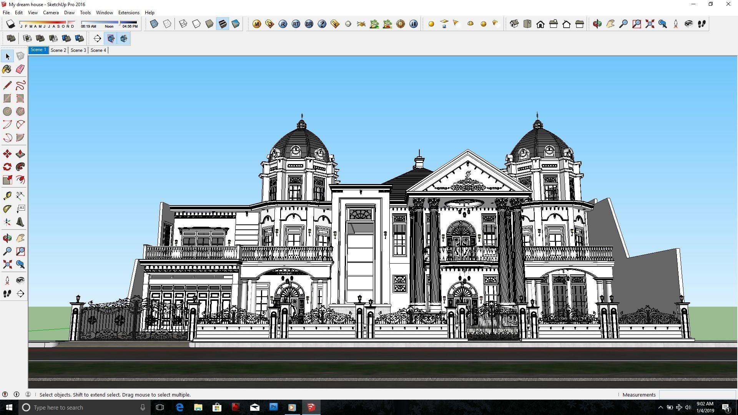738x415 pixels.
Task: Add a V-Ray rectangle light
Action: [444, 24]
